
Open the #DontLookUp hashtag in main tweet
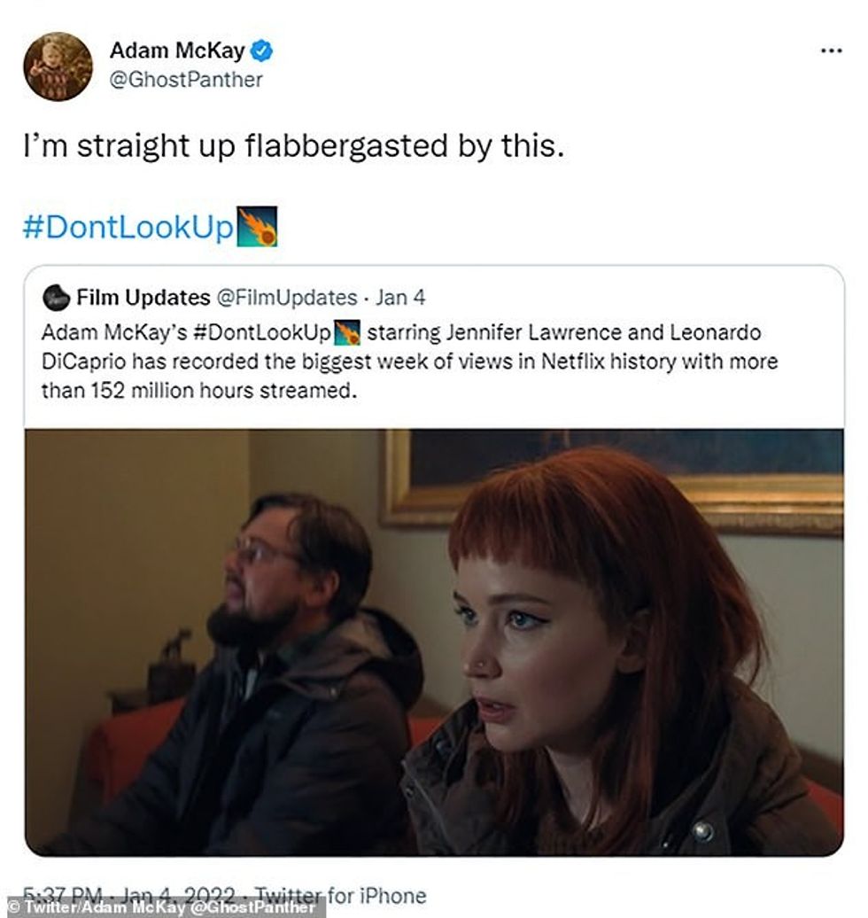(128, 226)
